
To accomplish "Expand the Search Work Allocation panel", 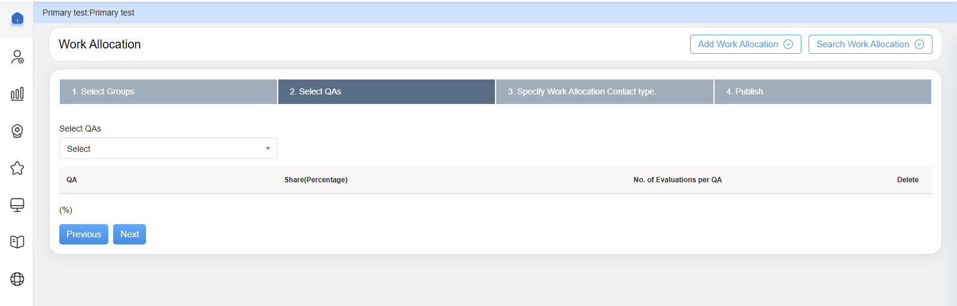I will click(870, 44).
